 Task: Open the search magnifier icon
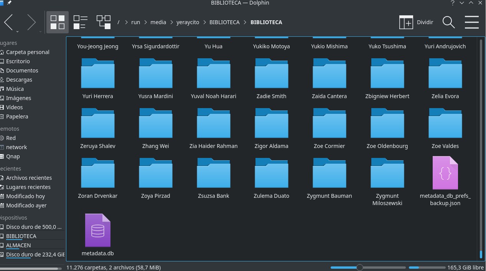tap(448, 22)
